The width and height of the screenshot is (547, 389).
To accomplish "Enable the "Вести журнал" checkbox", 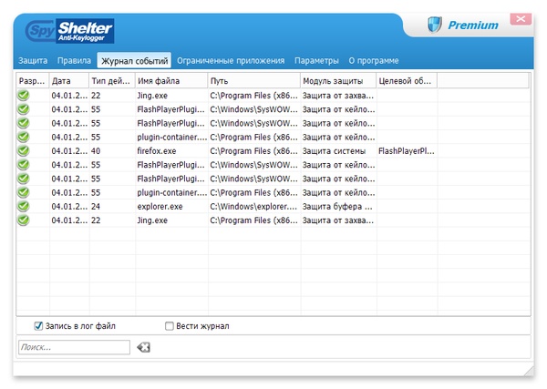I will (170, 325).
